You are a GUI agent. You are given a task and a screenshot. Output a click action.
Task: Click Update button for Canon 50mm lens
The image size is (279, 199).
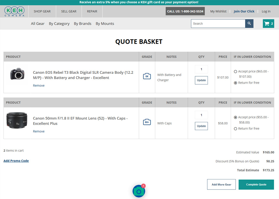click(x=201, y=126)
